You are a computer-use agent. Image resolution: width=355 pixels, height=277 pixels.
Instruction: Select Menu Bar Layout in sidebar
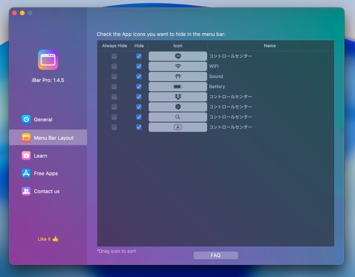[x=53, y=138]
